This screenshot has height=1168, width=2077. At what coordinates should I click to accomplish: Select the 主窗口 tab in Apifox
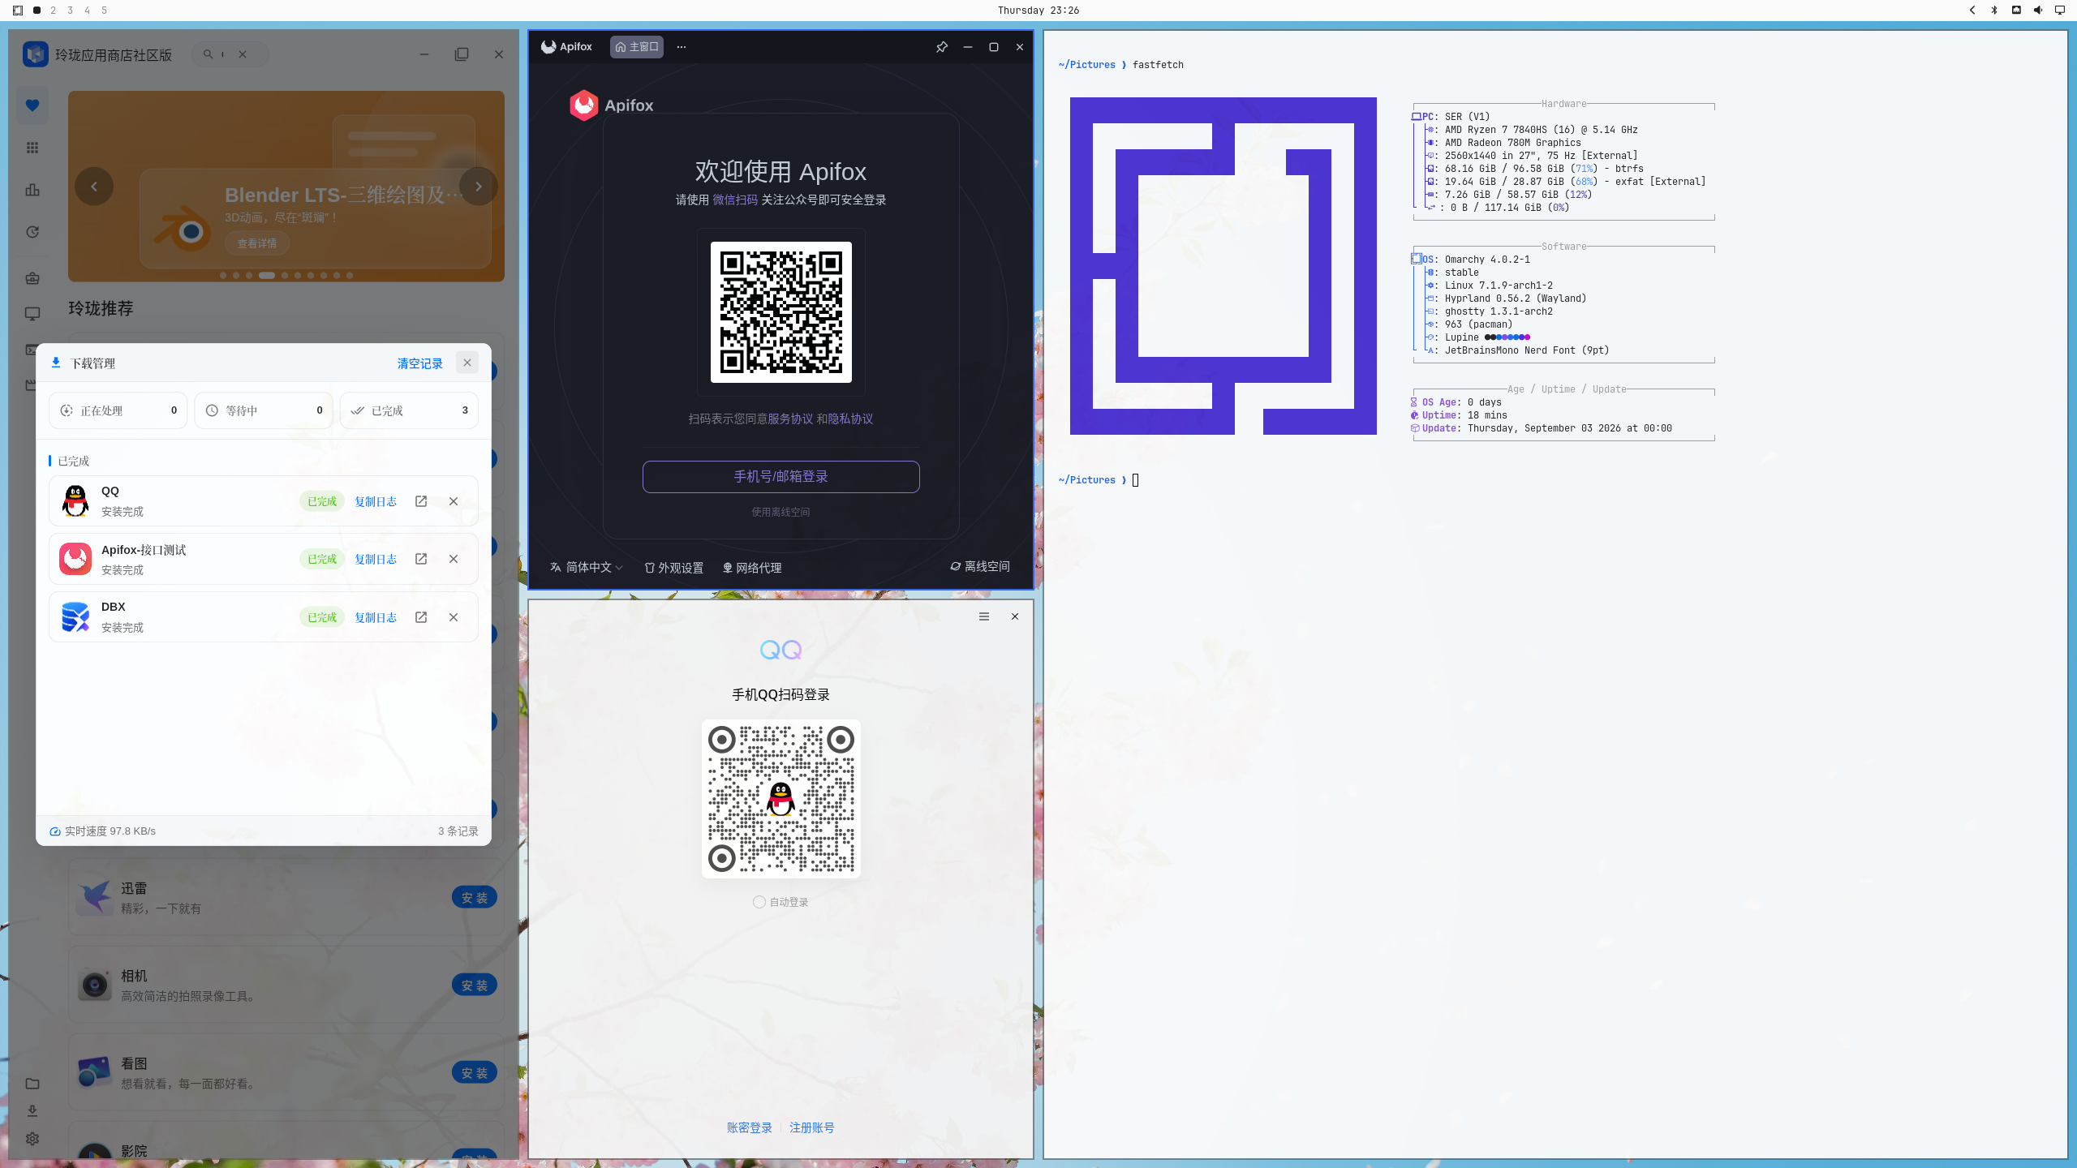637,47
